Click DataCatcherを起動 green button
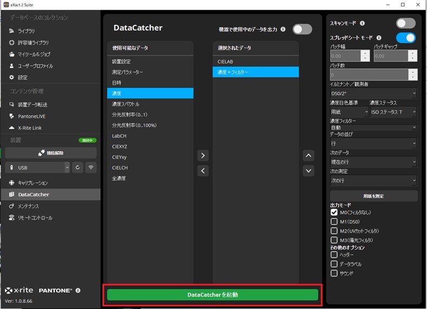This screenshot has height=309, width=427. click(x=212, y=295)
